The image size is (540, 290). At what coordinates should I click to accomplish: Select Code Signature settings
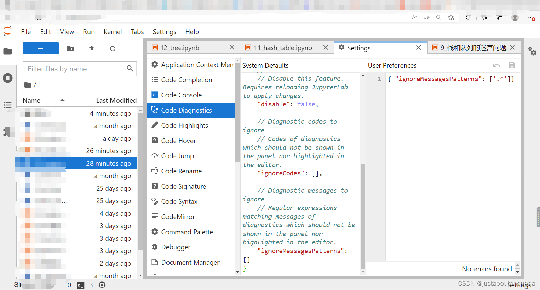[x=191, y=186]
